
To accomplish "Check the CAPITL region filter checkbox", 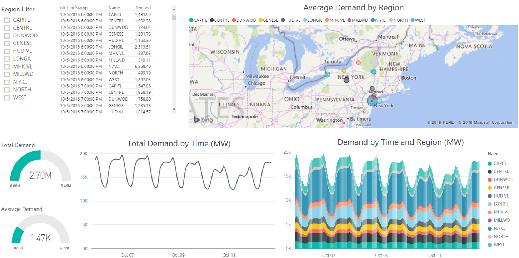I will [x=7, y=20].
